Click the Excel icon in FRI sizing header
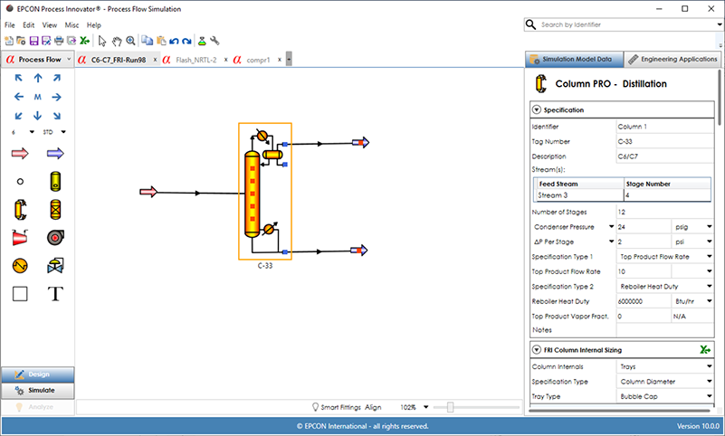Viewport: 725px width, 436px height. click(x=705, y=350)
